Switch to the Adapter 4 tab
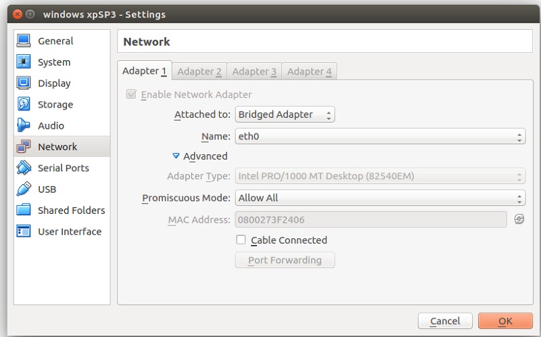Viewport: 541px width, 337px height. click(x=310, y=72)
